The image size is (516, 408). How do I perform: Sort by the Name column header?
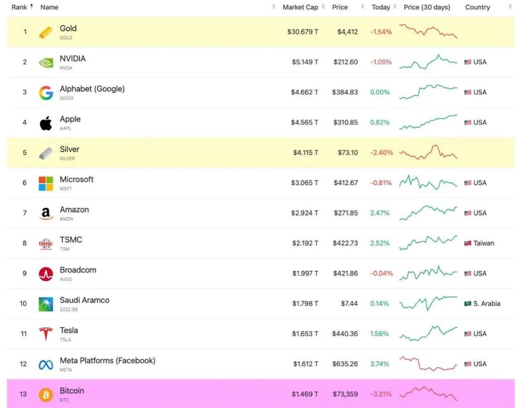point(49,7)
